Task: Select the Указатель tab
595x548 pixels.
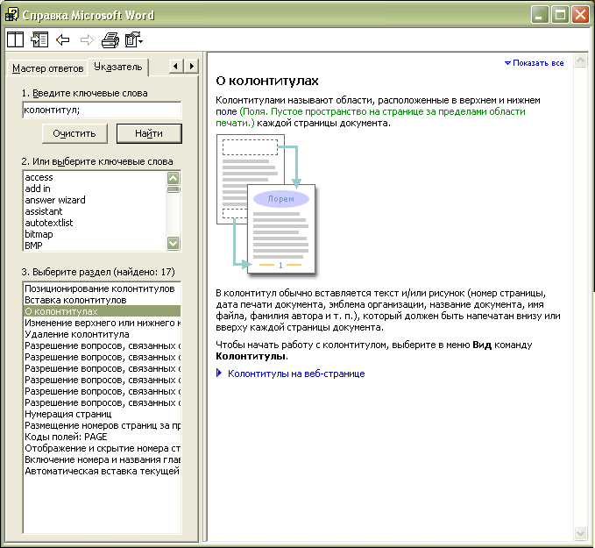Action: pos(118,68)
